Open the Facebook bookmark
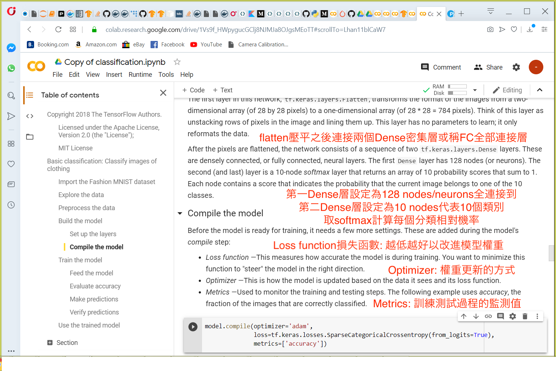 (168, 44)
